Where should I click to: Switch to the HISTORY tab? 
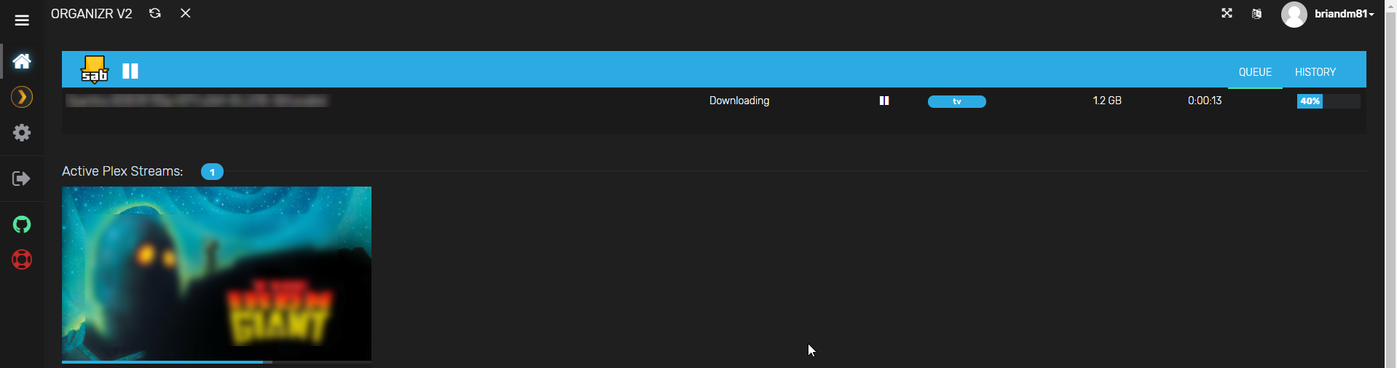click(1315, 72)
